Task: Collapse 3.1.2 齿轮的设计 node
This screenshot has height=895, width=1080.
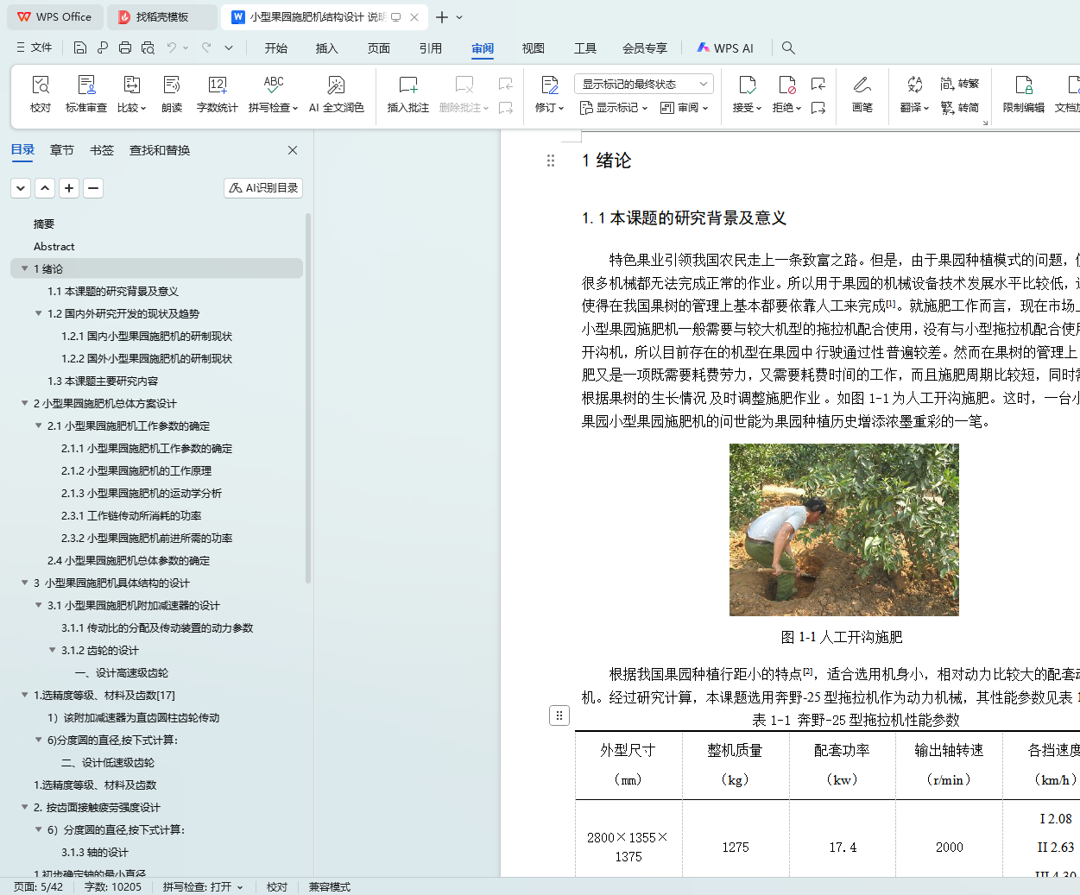Action: click(x=53, y=650)
